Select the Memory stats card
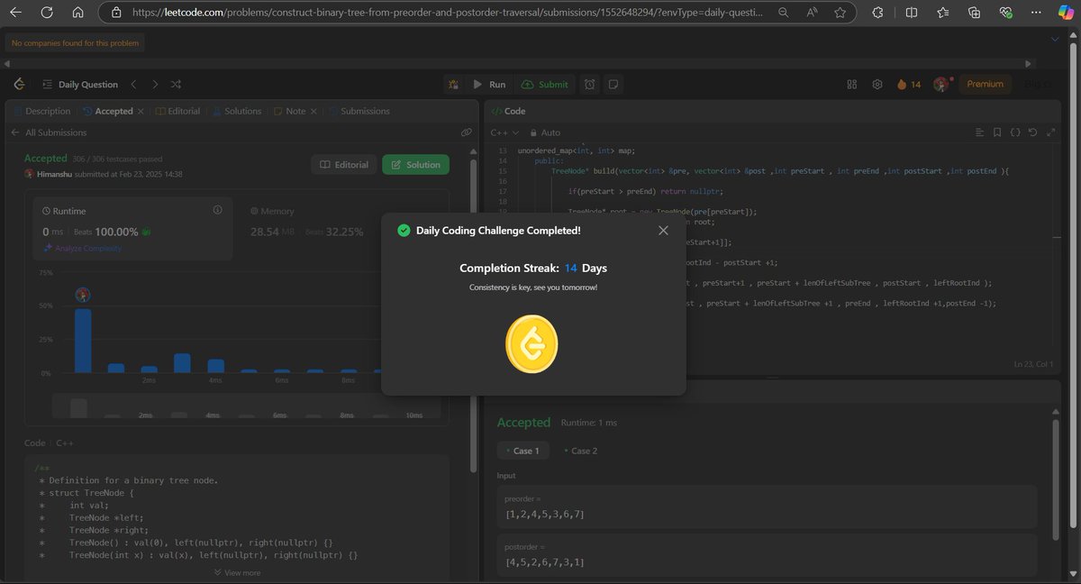Screen dimensions: 1081x584 point(340,227)
